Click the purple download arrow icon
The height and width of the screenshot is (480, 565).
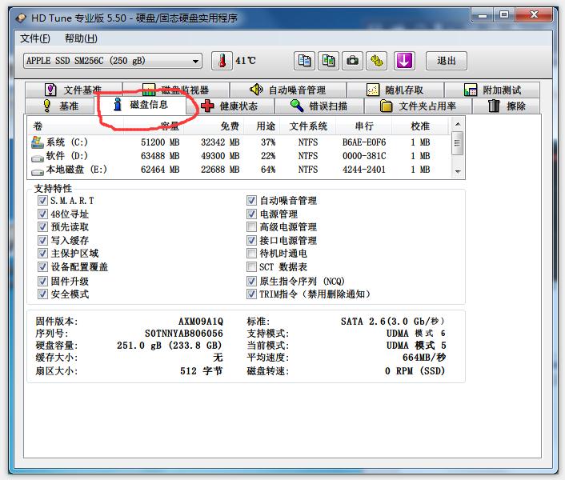pyautogui.click(x=404, y=61)
